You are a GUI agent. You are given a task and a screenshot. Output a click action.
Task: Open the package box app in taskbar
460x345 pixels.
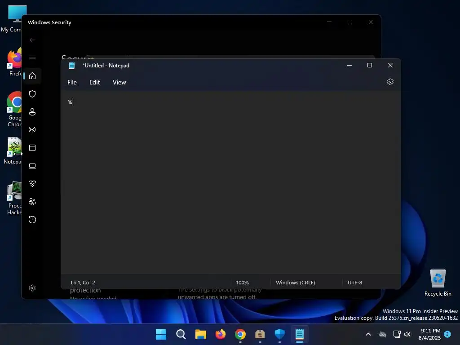pyautogui.click(x=260, y=334)
